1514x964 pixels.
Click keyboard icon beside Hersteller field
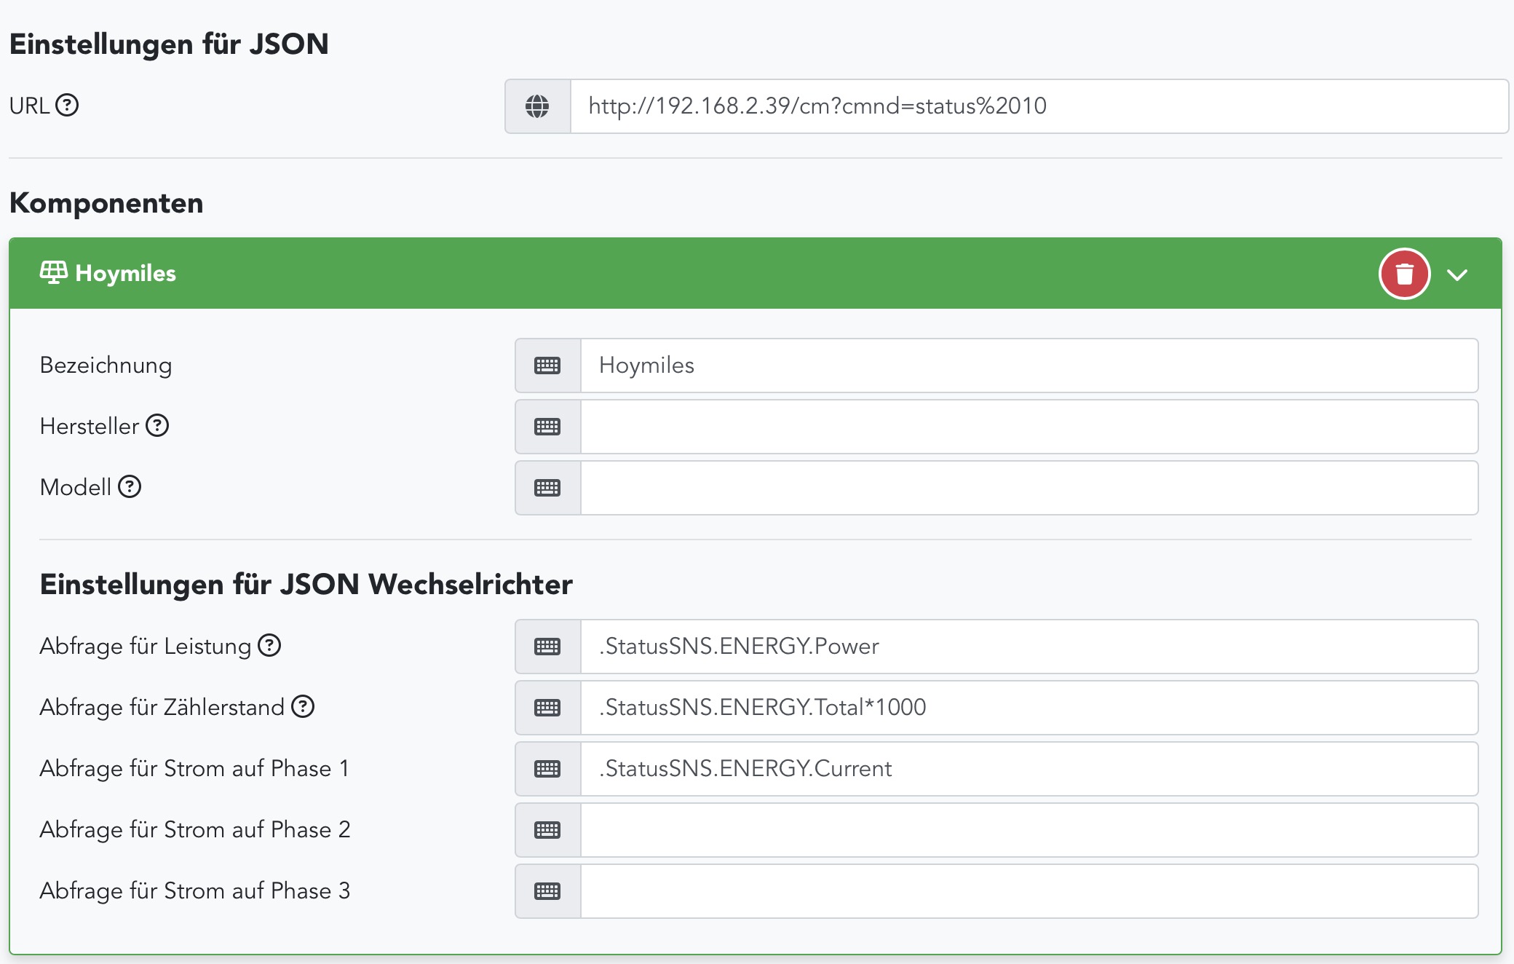(547, 427)
